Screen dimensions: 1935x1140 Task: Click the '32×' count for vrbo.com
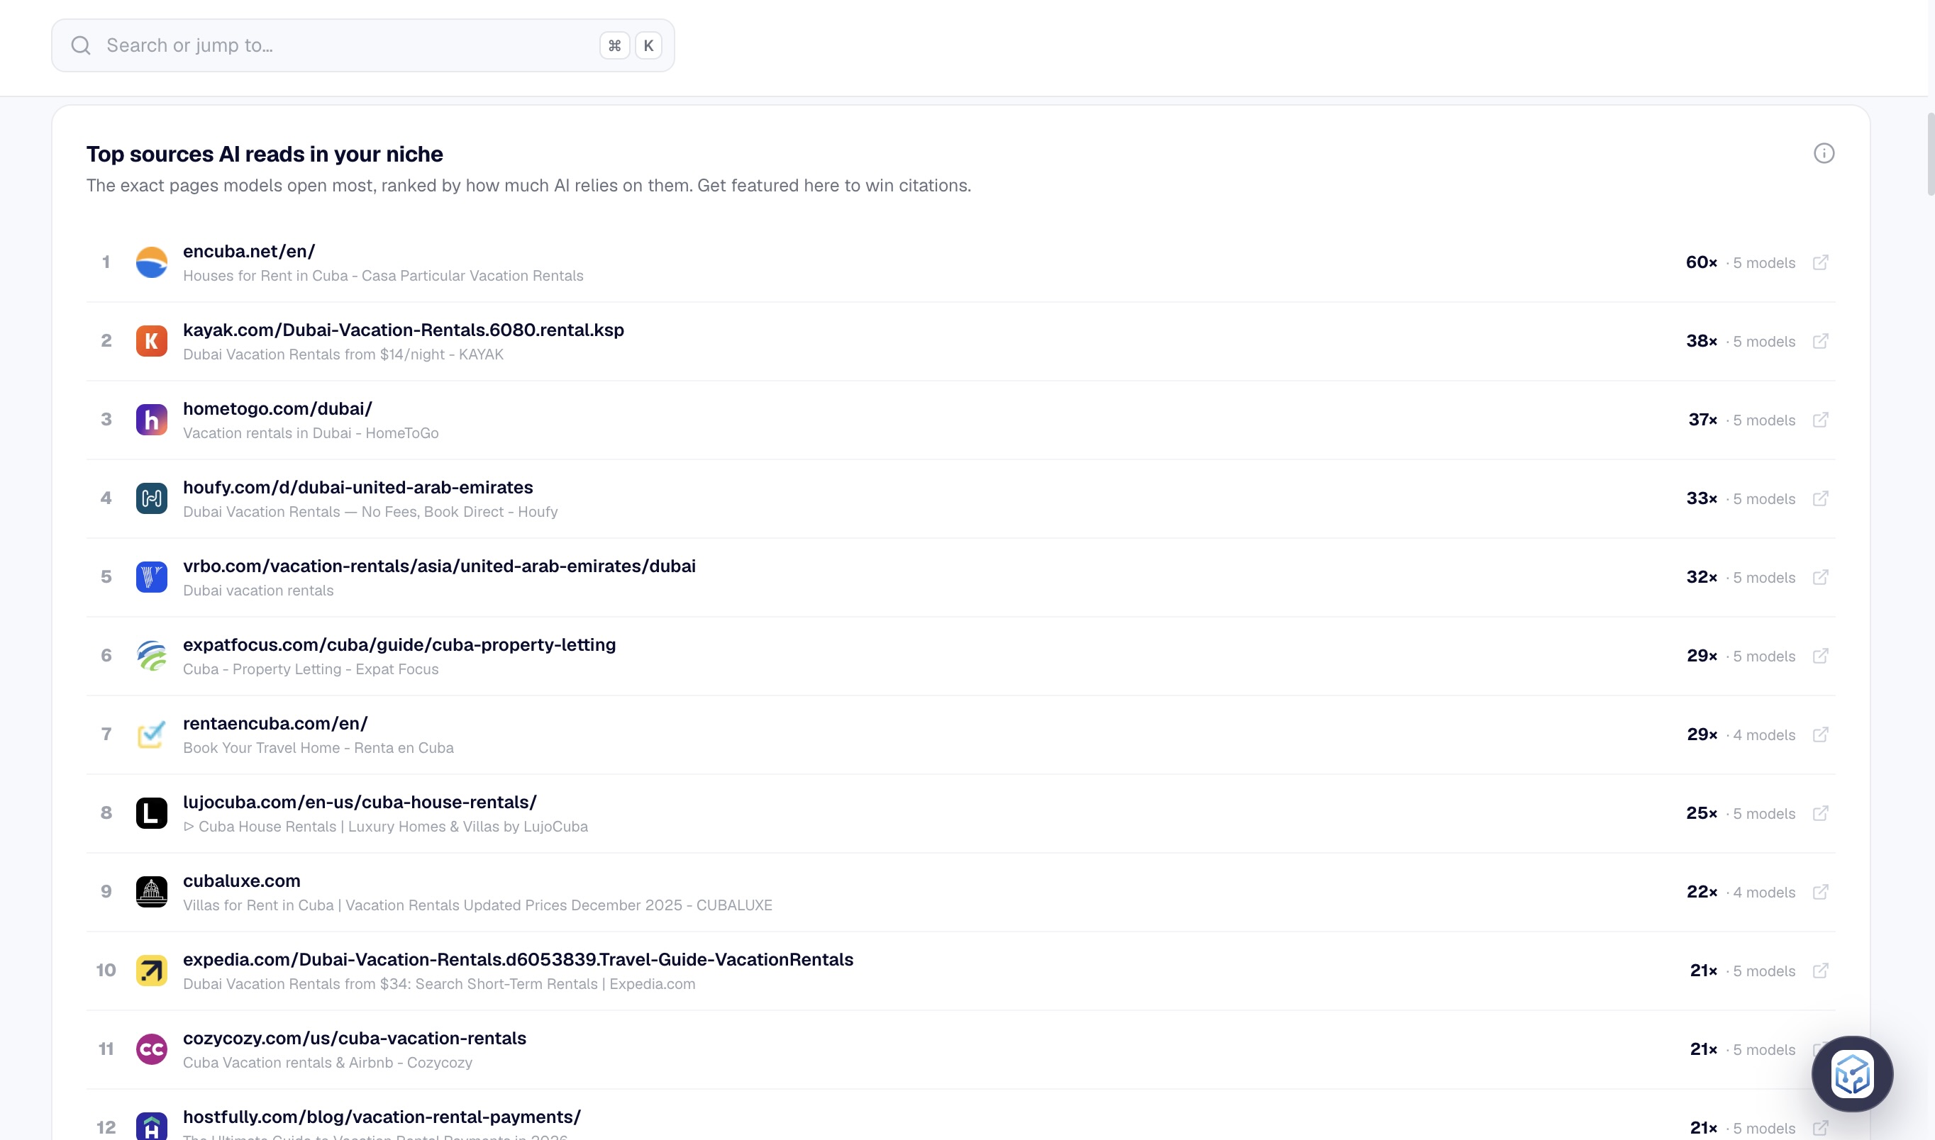tap(1702, 578)
